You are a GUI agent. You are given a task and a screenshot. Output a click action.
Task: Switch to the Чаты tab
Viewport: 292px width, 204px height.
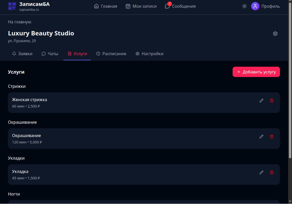[x=50, y=54]
